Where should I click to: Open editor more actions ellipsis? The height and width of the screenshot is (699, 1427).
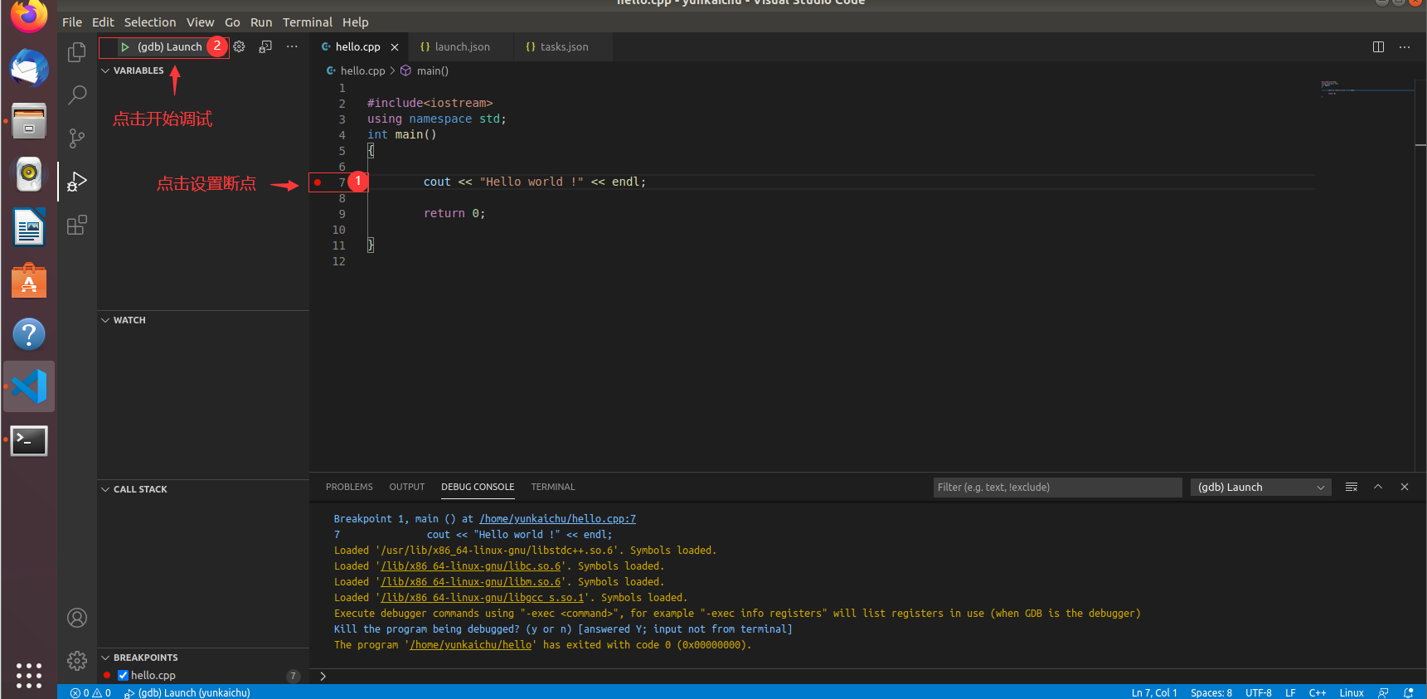[1405, 47]
